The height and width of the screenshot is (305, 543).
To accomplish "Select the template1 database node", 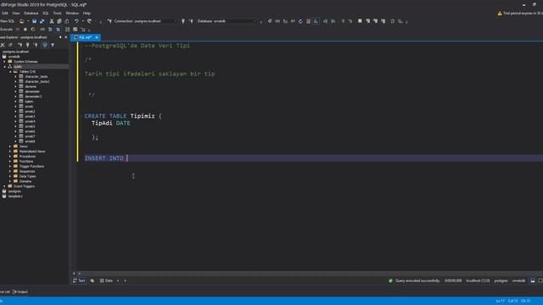I will pyautogui.click(x=15, y=196).
